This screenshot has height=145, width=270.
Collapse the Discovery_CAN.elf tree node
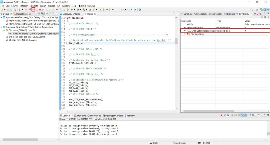[x=4, y=31]
